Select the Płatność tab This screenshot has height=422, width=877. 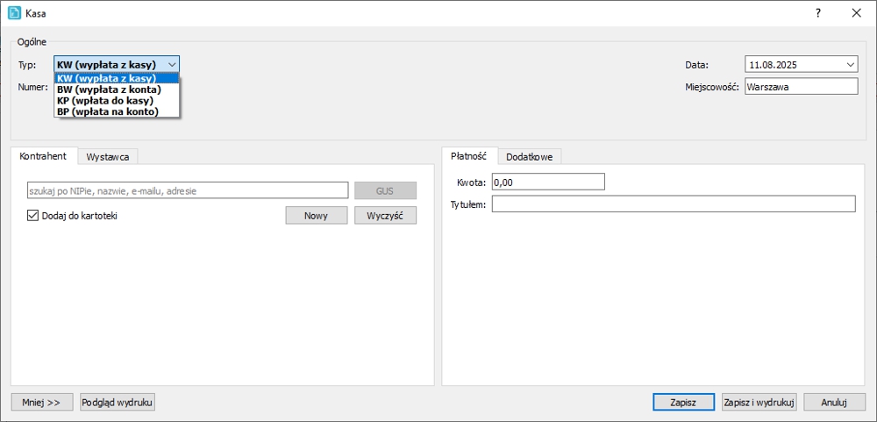pyautogui.click(x=469, y=155)
